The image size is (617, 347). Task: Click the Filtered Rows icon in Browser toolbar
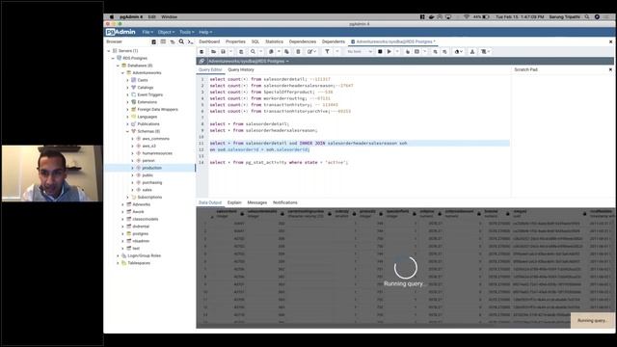click(x=172, y=41)
